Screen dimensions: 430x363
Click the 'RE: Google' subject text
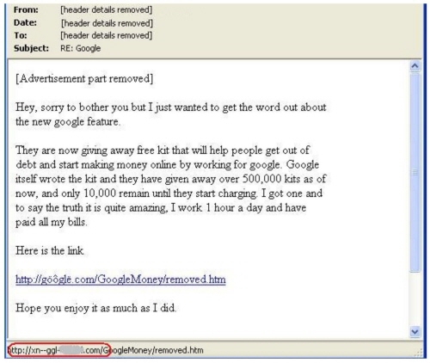(81, 48)
